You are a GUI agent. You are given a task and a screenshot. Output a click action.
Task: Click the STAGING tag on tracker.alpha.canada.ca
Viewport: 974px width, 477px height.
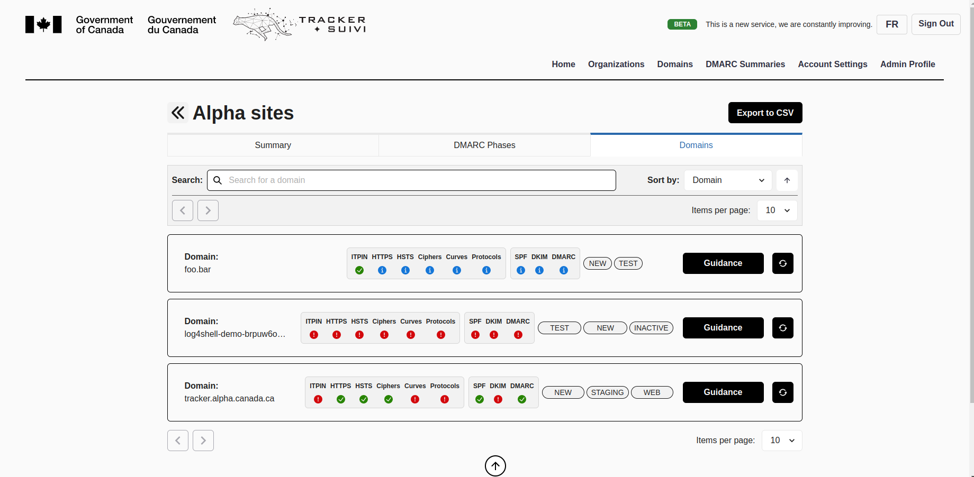pyautogui.click(x=608, y=392)
